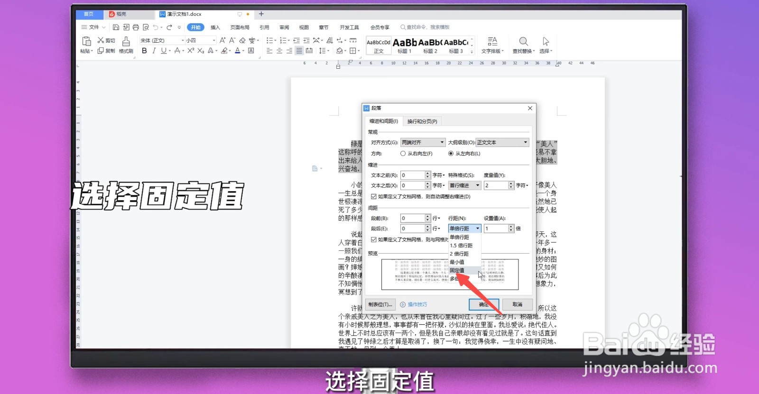Expand the styles gallery arrow

472,52
